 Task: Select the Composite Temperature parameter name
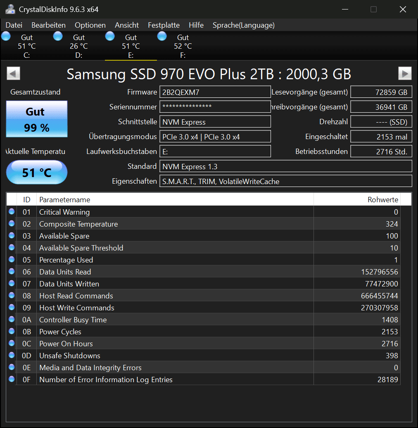pyautogui.click(x=78, y=224)
